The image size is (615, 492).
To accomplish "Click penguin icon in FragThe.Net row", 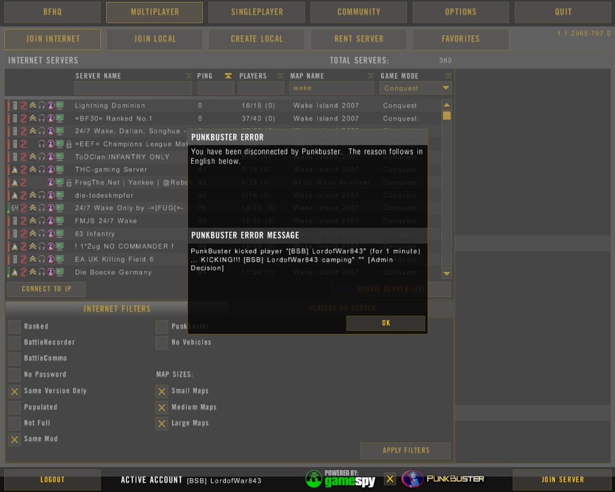I will [14, 183].
